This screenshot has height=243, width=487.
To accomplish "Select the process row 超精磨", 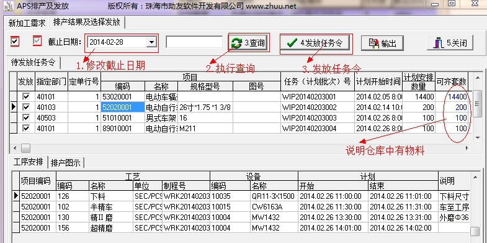I will 241,227.
